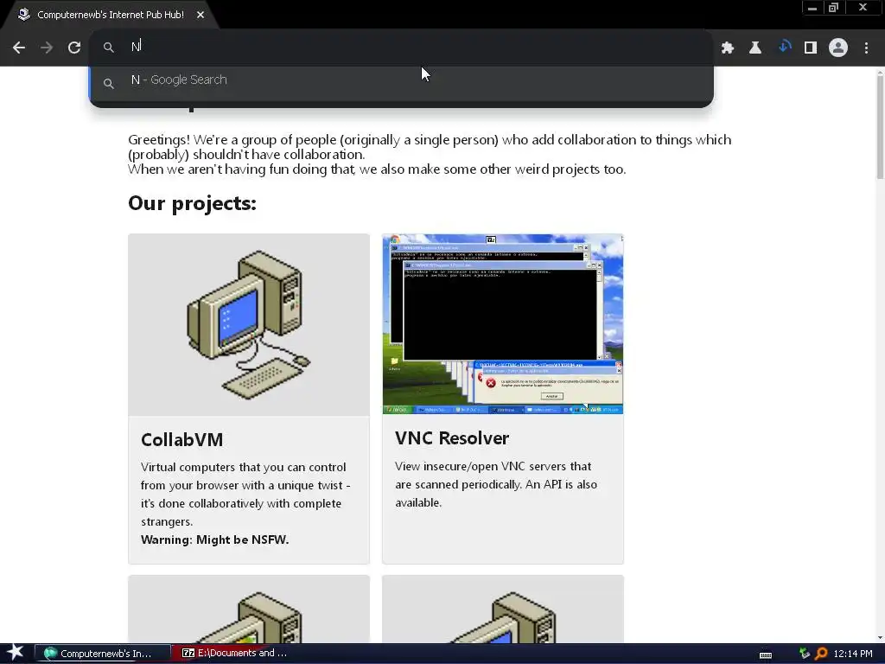Reload the page with the refresh icon
The height and width of the screenshot is (664, 885).
point(74,48)
